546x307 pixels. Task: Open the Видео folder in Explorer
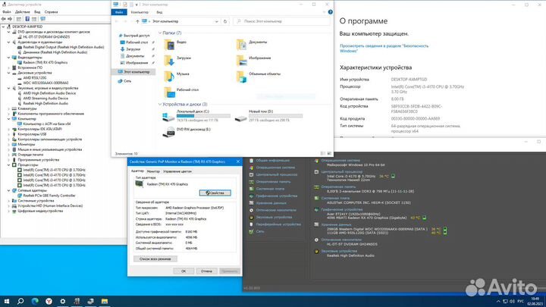point(176,45)
